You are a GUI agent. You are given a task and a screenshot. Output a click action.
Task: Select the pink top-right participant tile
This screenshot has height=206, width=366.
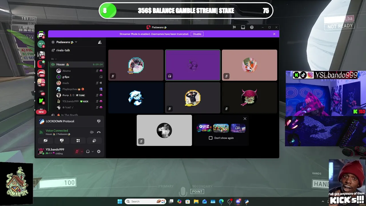tap(249, 65)
